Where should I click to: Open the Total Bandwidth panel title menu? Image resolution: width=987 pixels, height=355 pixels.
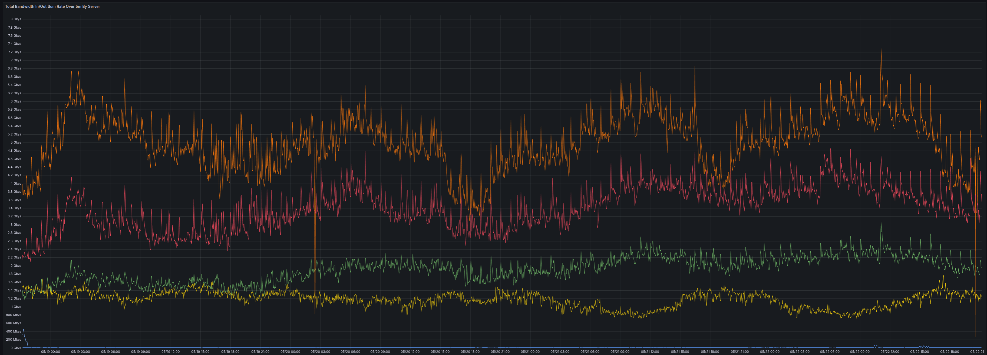pos(52,6)
